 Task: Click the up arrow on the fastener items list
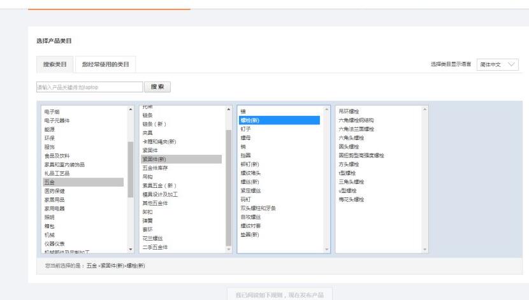326,110
